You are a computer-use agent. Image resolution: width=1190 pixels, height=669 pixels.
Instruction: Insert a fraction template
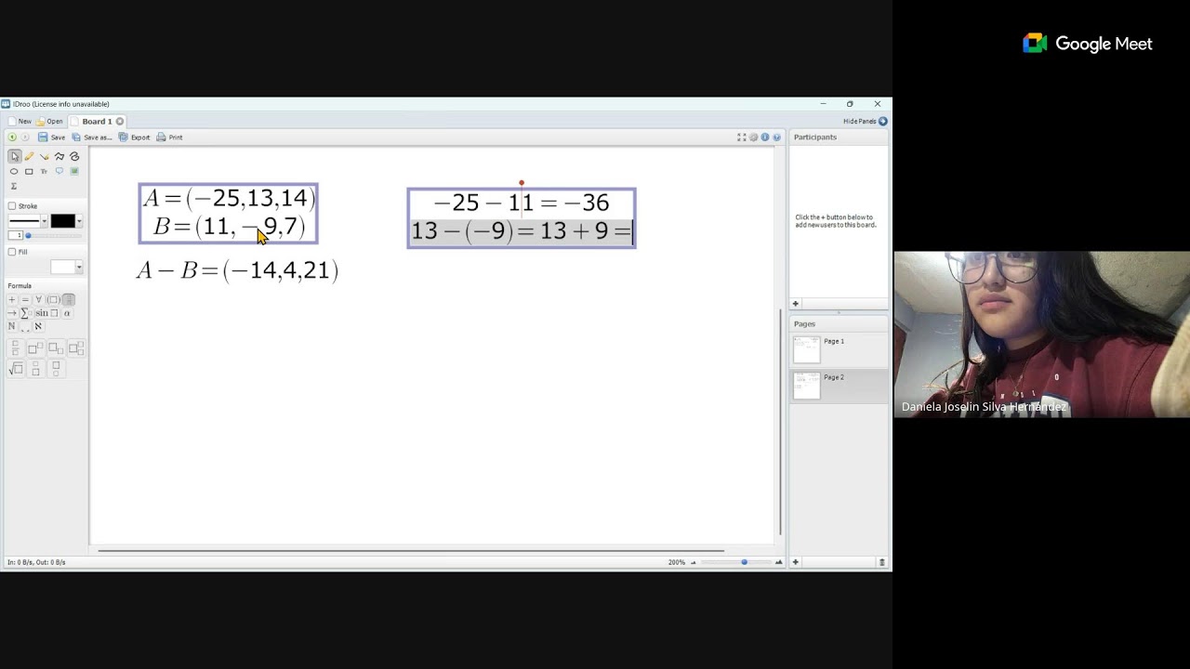click(15, 349)
